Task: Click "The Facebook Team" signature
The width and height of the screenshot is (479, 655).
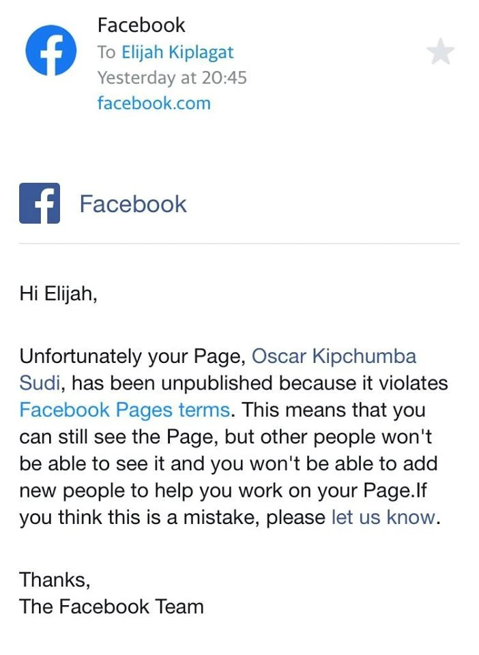Action: click(111, 607)
